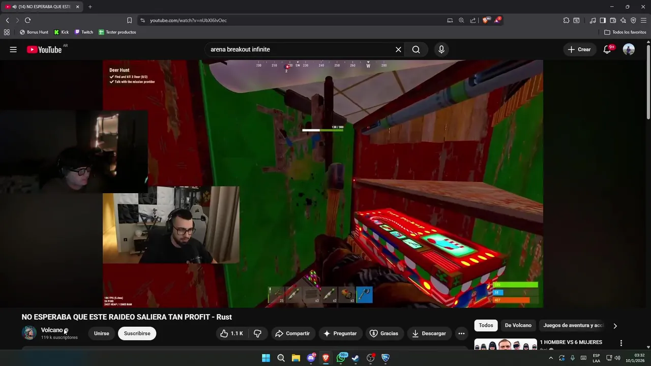651x366 pixels.
Task: Open the Tester productos bookmark
Action: click(x=117, y=32)
